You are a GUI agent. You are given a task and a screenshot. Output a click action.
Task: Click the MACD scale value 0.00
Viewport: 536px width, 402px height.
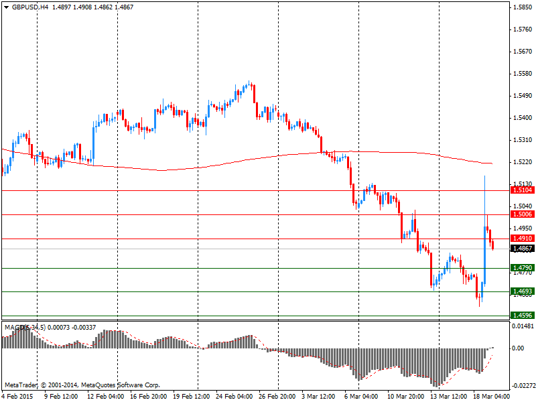click(518, 348)
